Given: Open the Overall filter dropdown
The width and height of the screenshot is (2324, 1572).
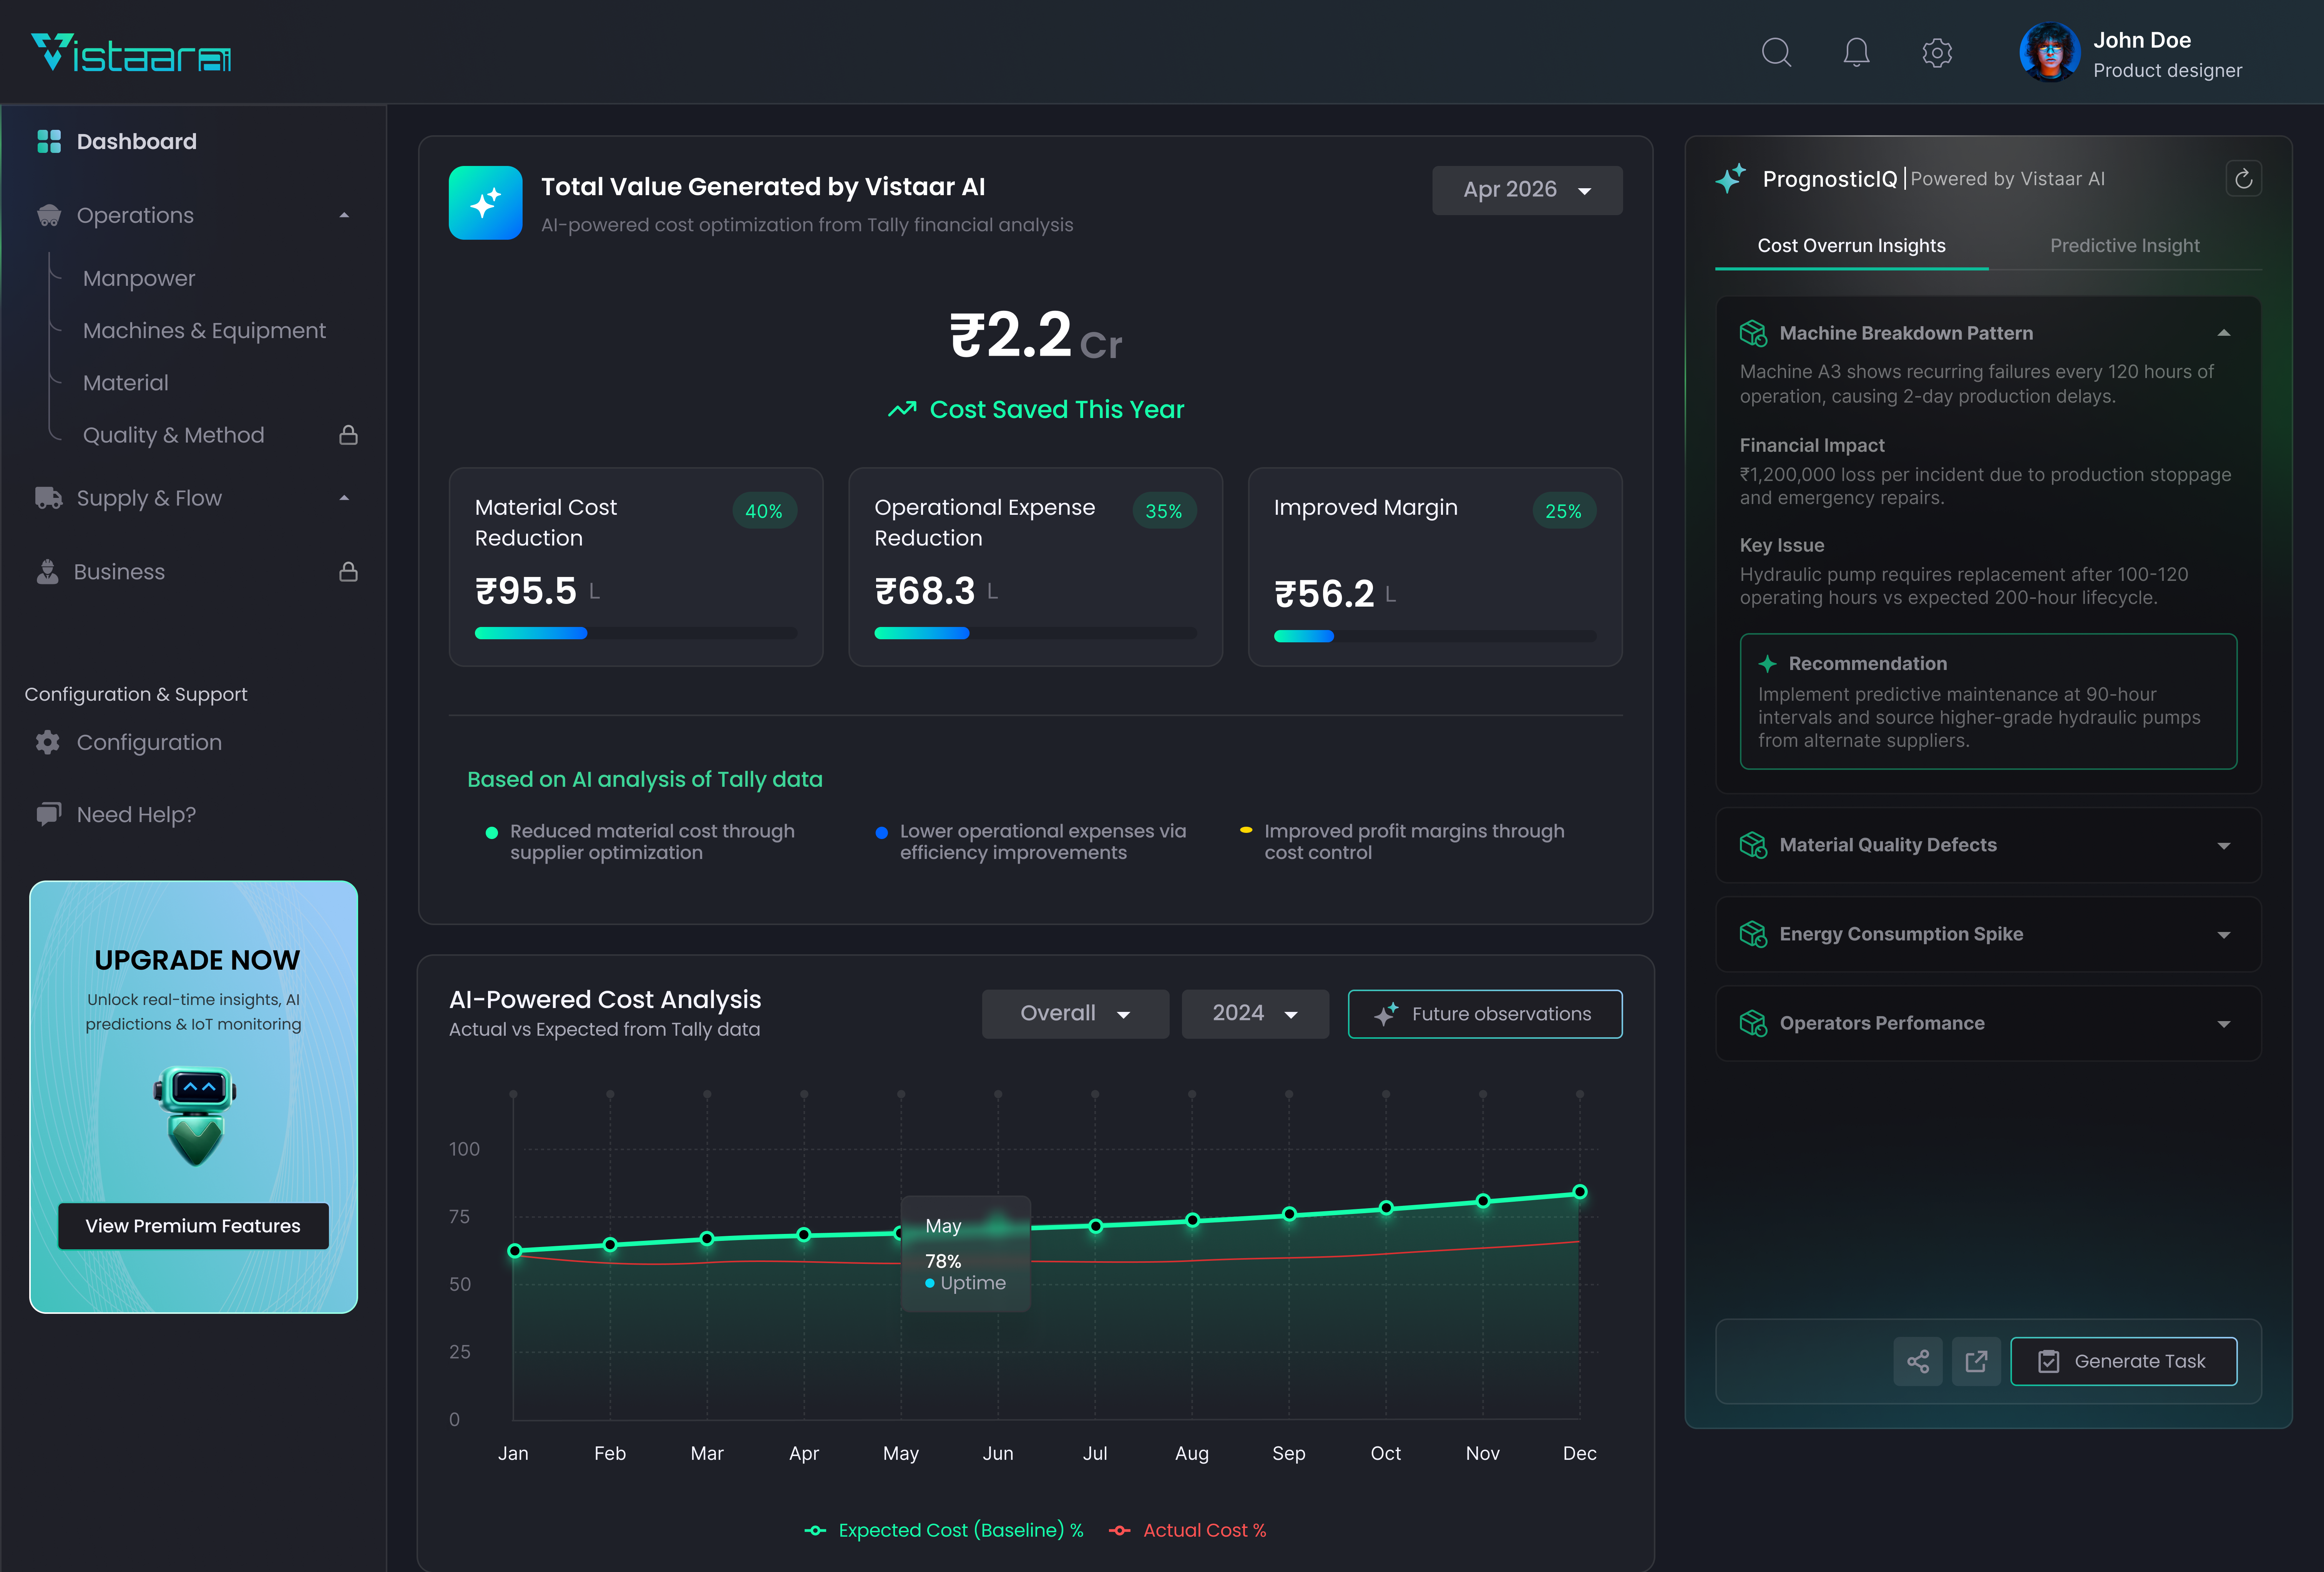Looking at the screenshot, I should [1075, 1014].
